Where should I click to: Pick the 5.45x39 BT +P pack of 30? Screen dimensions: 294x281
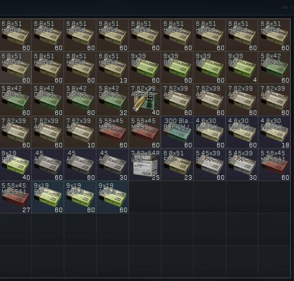point(242,165)
